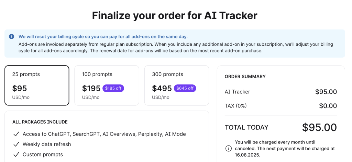Click the ORDER SUMMARY heading
The image size is (352, 162).
click(245, 77)
